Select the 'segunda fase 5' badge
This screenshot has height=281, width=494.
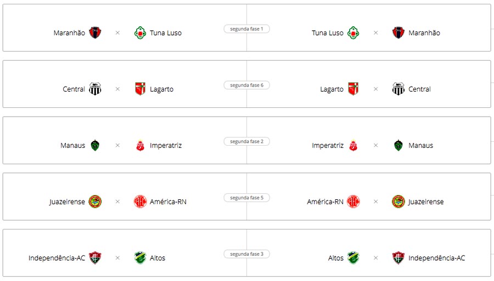click(x=246, y=198)
